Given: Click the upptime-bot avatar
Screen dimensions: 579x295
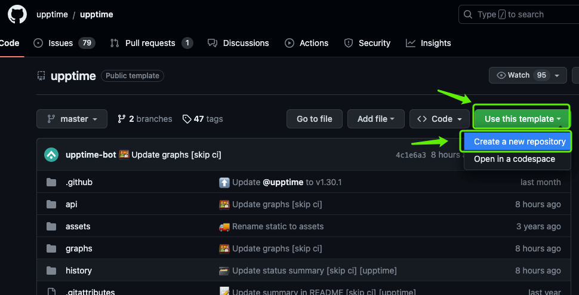Looking at the screenshot, I should click(x=51, y=155).
